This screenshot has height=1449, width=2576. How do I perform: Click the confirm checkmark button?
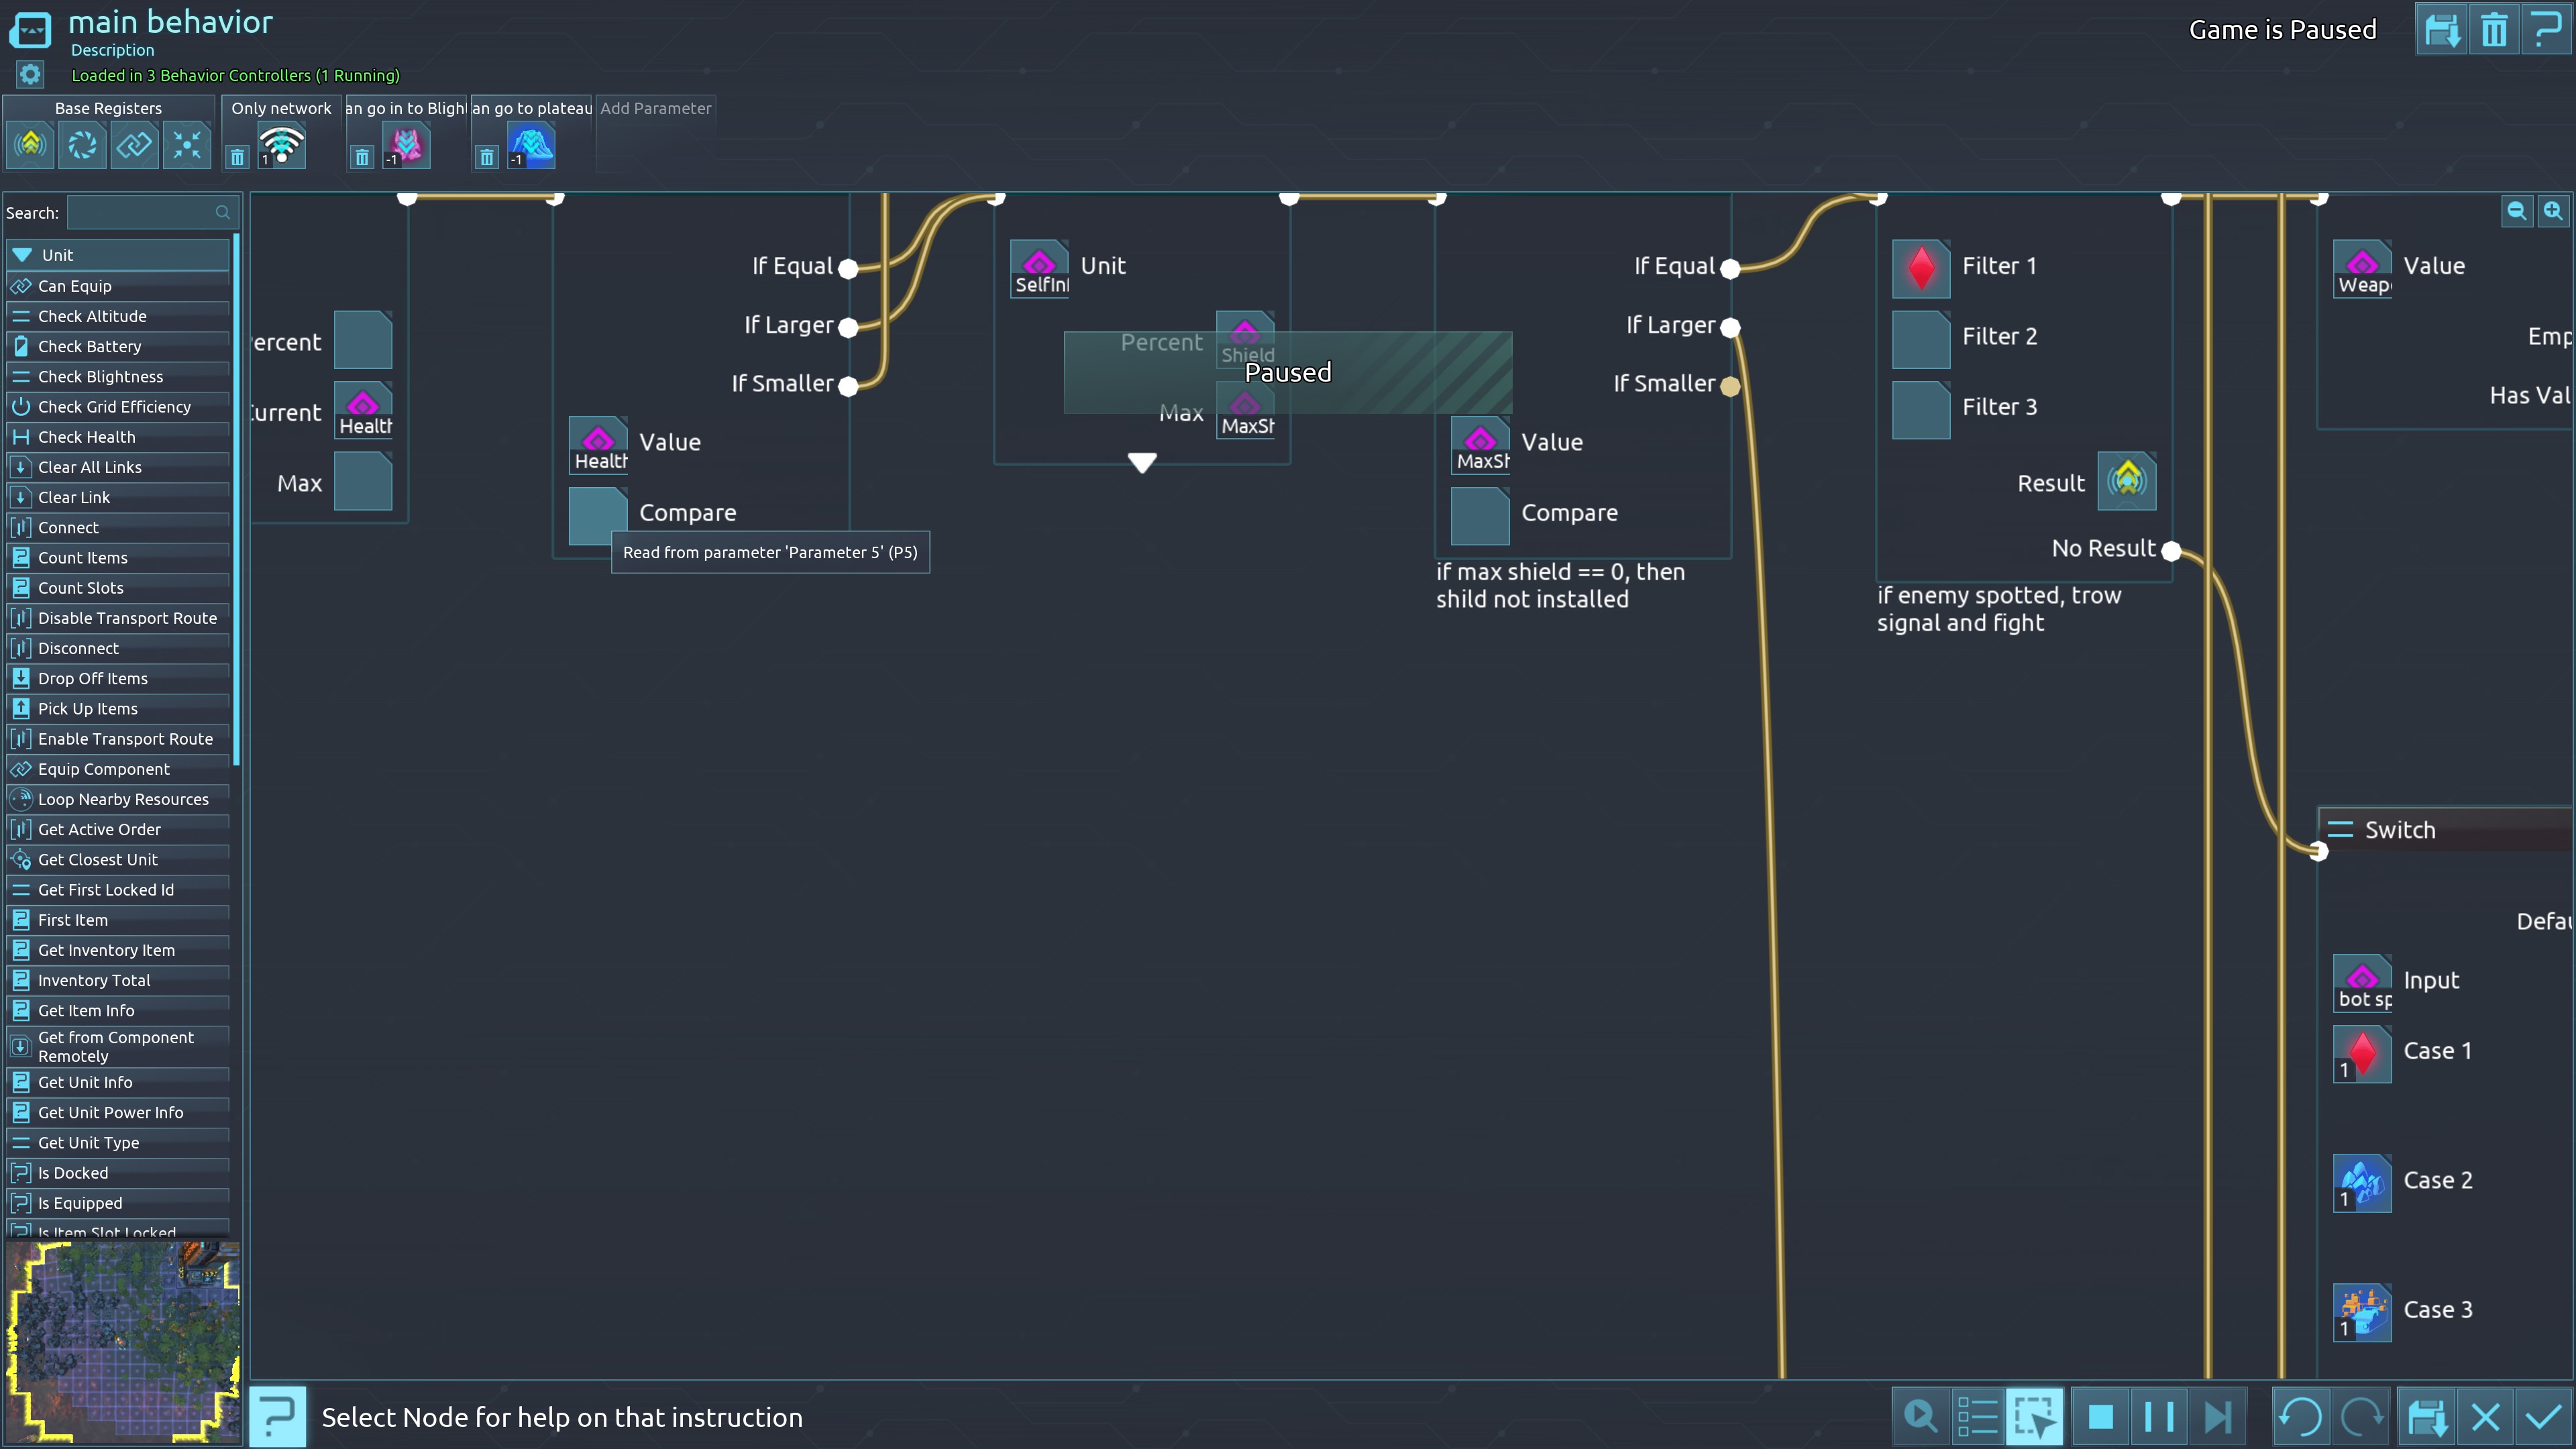point(2543,1417)
